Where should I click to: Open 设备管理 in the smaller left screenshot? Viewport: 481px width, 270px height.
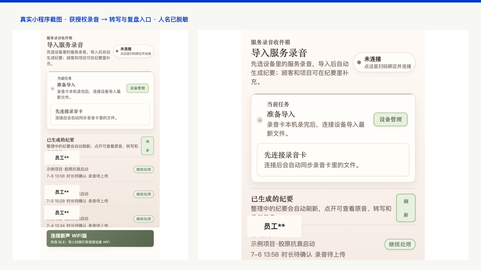pos(138,88)
